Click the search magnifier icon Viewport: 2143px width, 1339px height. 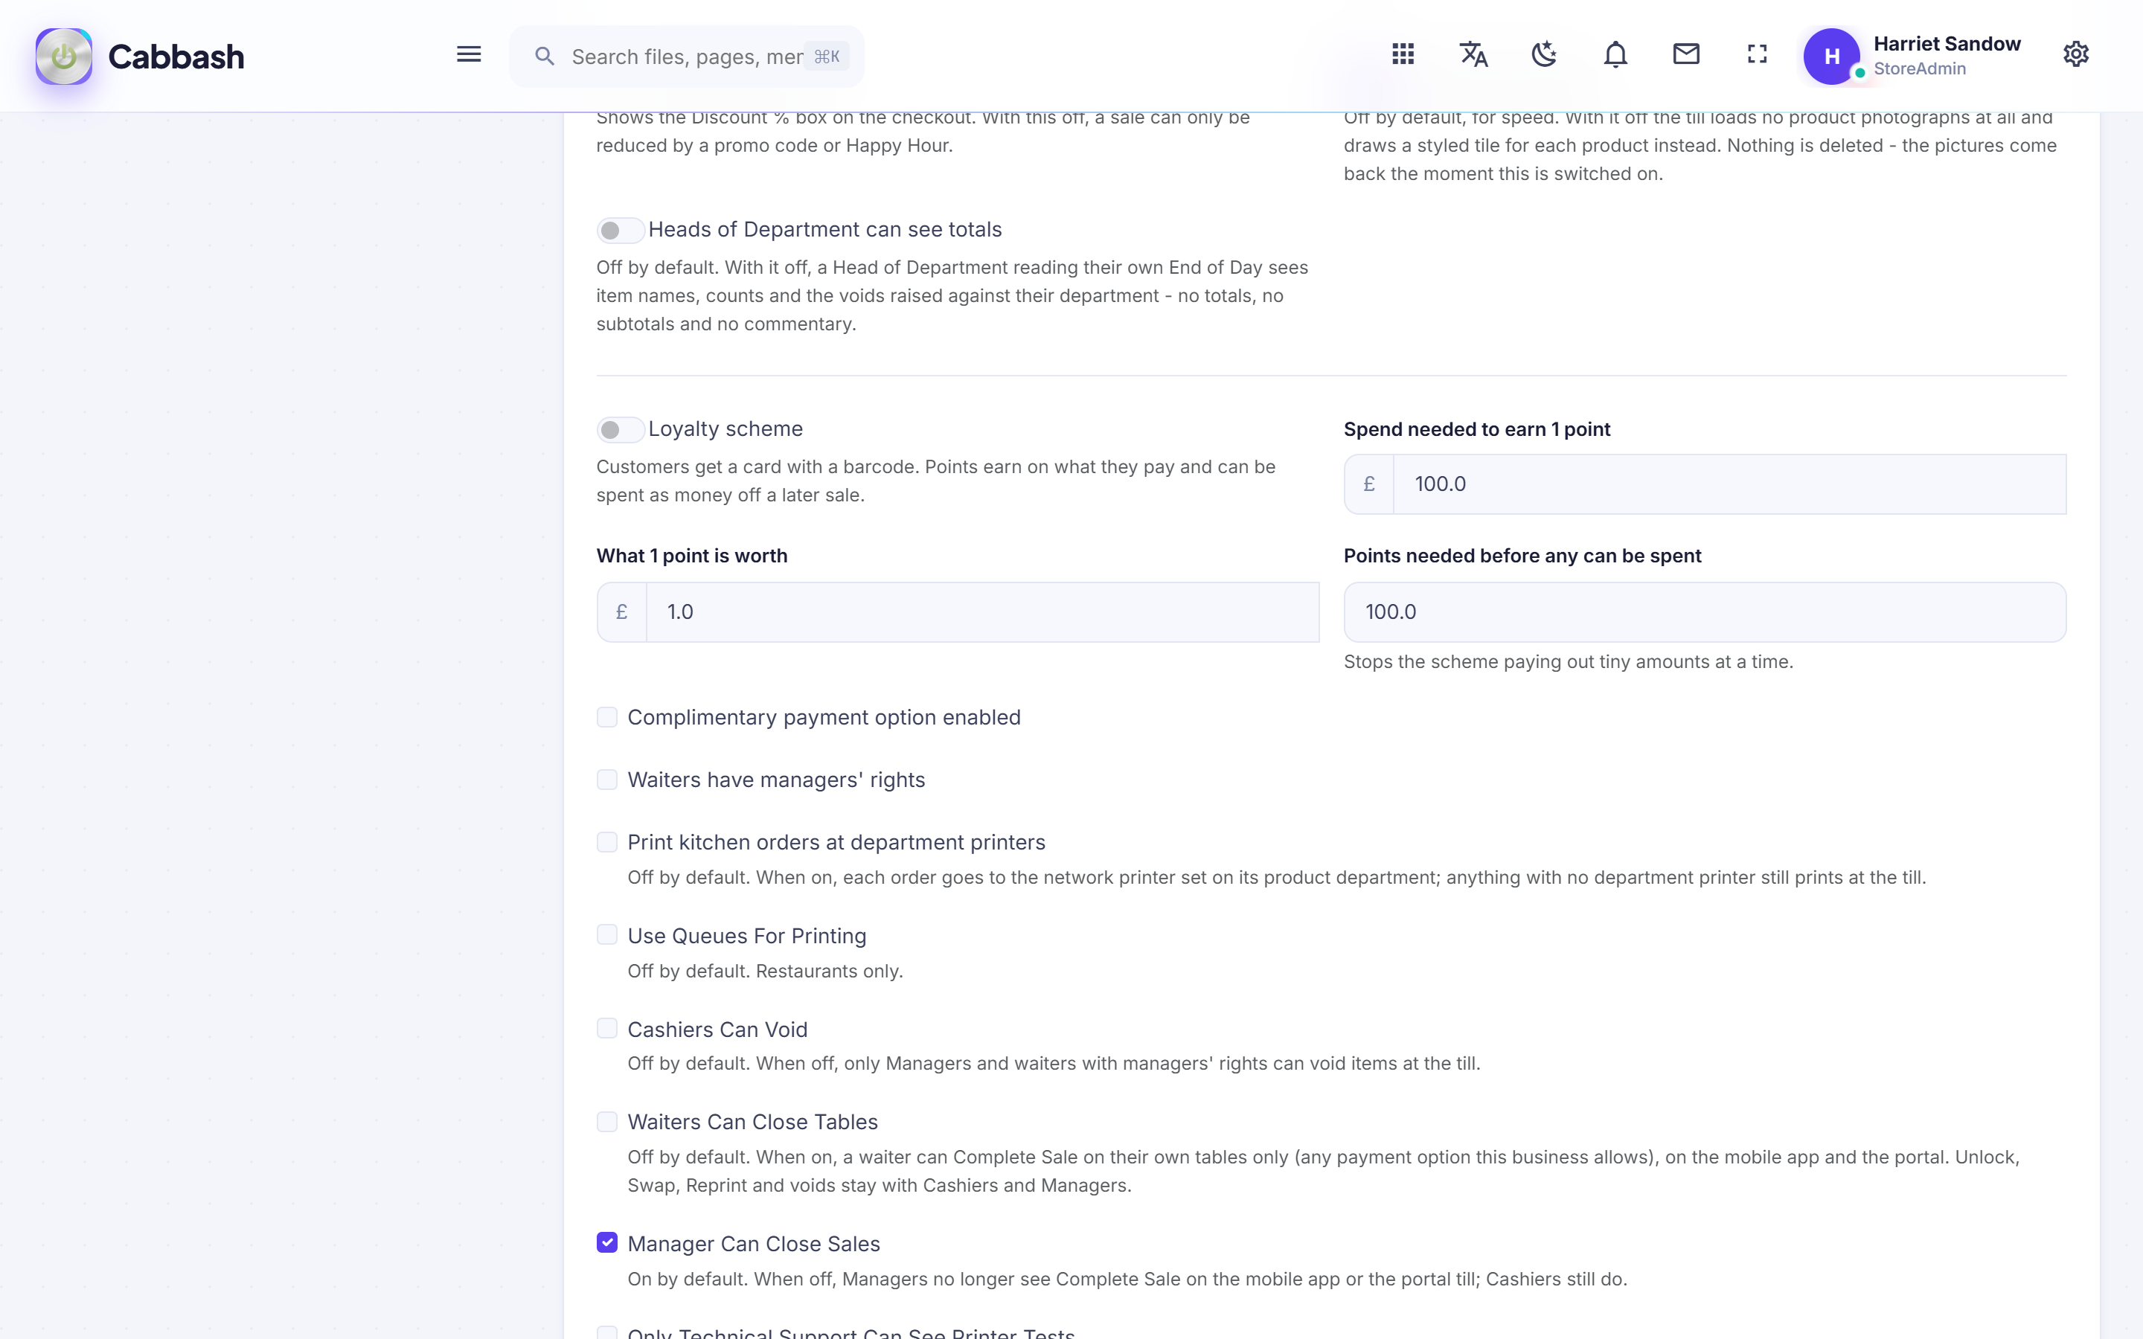click(545, 57)
